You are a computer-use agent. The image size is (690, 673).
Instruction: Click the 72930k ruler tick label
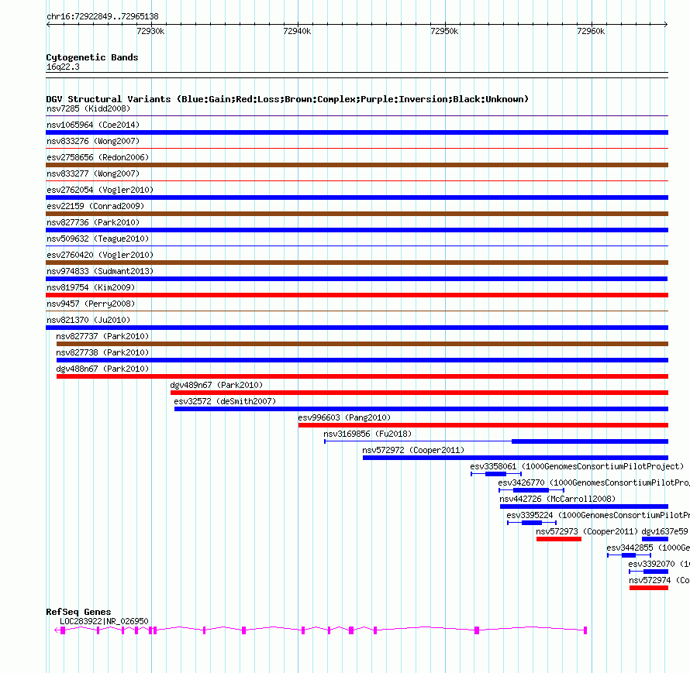pos(150,31)
